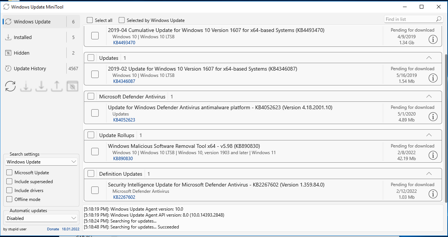Check the Security Intelligence KB2267602 box
Screen dimensions: 448x237
click(95, 190)
